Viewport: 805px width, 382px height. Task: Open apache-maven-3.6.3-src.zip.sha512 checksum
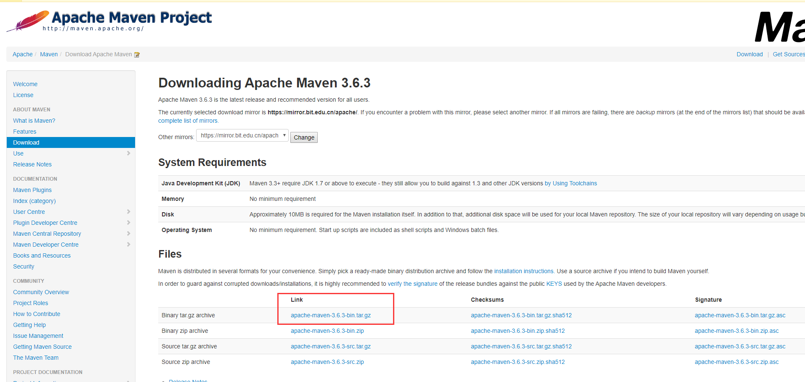tap(518, 362)
